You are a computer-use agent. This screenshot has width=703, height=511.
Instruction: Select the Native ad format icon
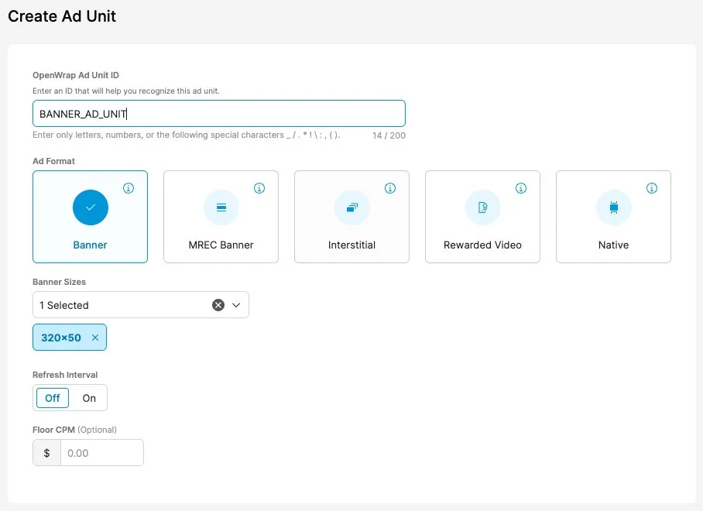613,207
